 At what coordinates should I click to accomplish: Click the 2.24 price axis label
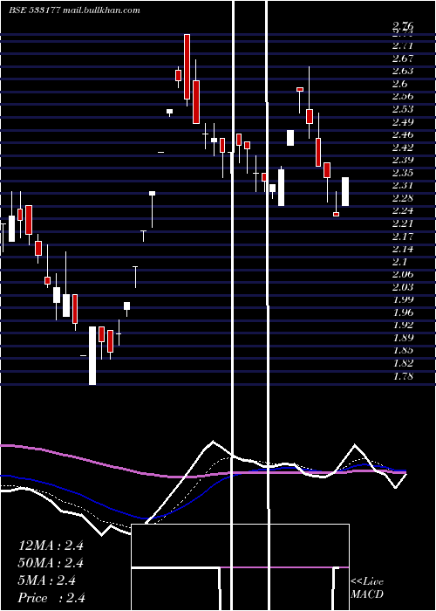pos(403,211)
